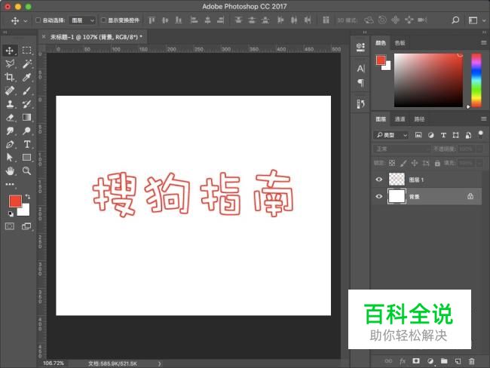Screen dimensions: 490x368
Task: Delete layer with trash icon
Action: (471, 361)
